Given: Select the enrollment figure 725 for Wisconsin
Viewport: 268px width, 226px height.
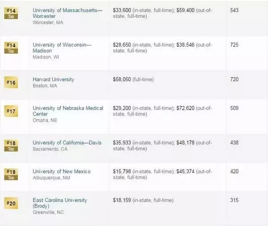Looking at the screenshot, I should click(x=234, y=45).
